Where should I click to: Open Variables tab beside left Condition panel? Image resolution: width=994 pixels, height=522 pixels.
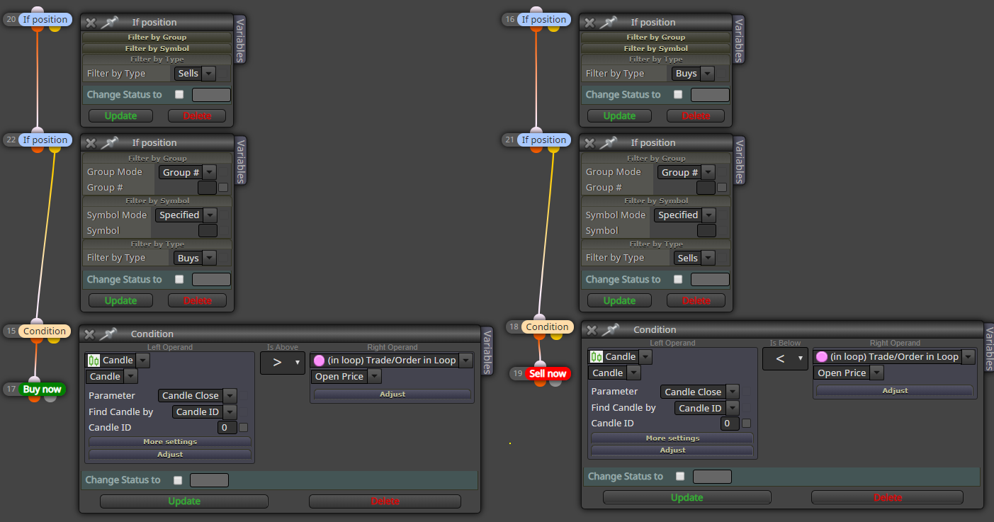[487, 351]
